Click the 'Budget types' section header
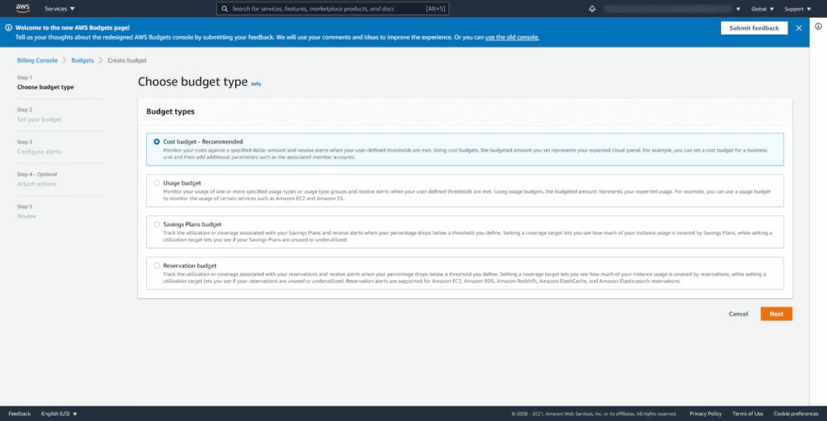Screen dimensions: 827x421 [170, 112]
